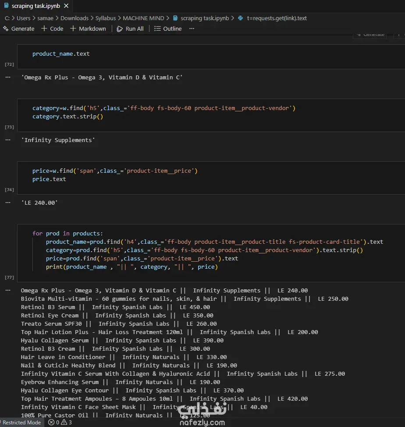This screenshot has width=405, height=427.
Task: Click 'Omega Rx Plus' output string of cell 72
Action: 102,77
